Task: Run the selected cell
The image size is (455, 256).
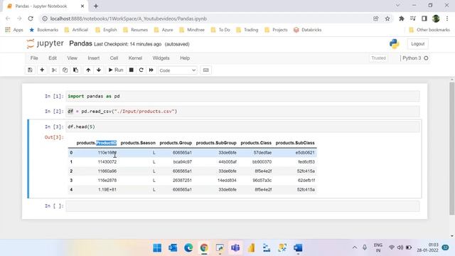Action: pos(116,70)
